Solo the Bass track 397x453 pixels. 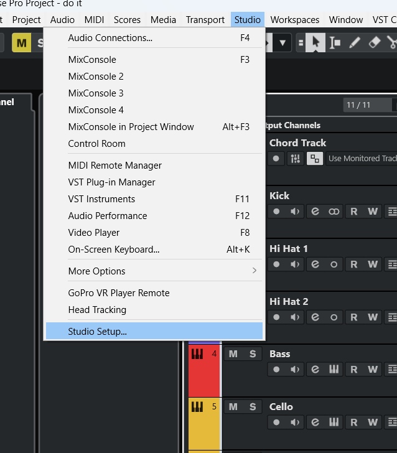point(253,354)
